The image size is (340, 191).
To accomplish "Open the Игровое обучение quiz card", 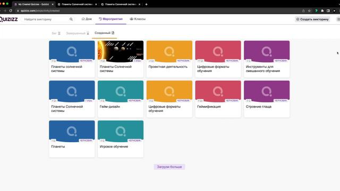I will pos(121,139).
